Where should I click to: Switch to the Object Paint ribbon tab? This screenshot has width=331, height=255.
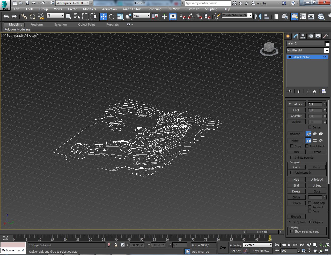coord(86,25)
